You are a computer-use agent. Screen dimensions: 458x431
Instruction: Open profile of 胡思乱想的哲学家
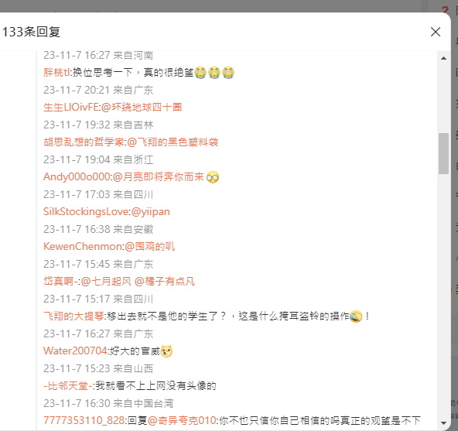(x=84, y=142)
